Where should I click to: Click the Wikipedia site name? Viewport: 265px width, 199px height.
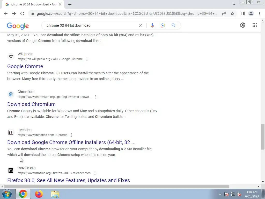[x=25, y=54]
